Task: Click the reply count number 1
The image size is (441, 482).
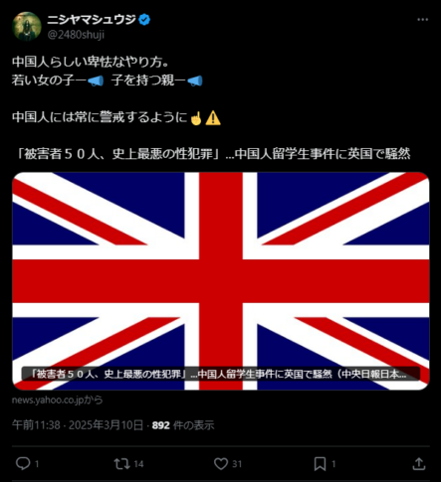Action: click(x=37, y=464)
